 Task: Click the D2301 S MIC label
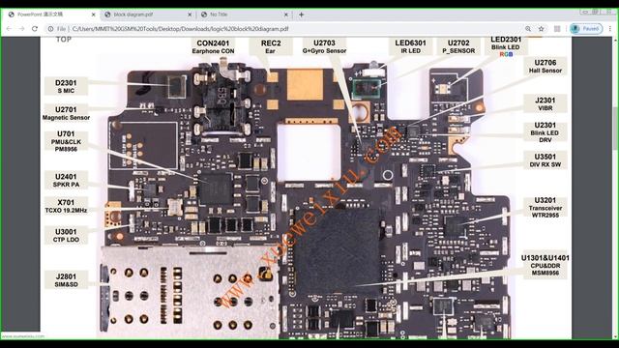[x=66, y=86]
